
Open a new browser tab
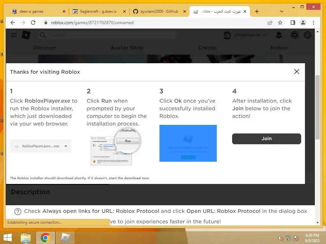(257, 11)
